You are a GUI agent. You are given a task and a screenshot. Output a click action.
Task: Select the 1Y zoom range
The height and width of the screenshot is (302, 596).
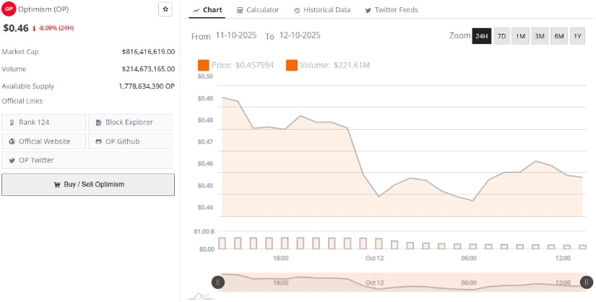(x=577, y=36)
